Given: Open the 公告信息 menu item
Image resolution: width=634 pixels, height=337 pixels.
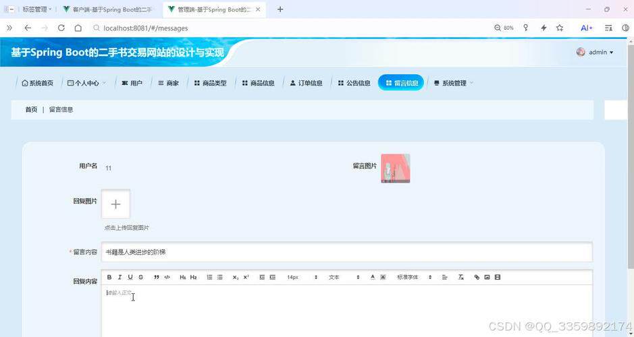Looking at the screenshot, I should 354,83.
